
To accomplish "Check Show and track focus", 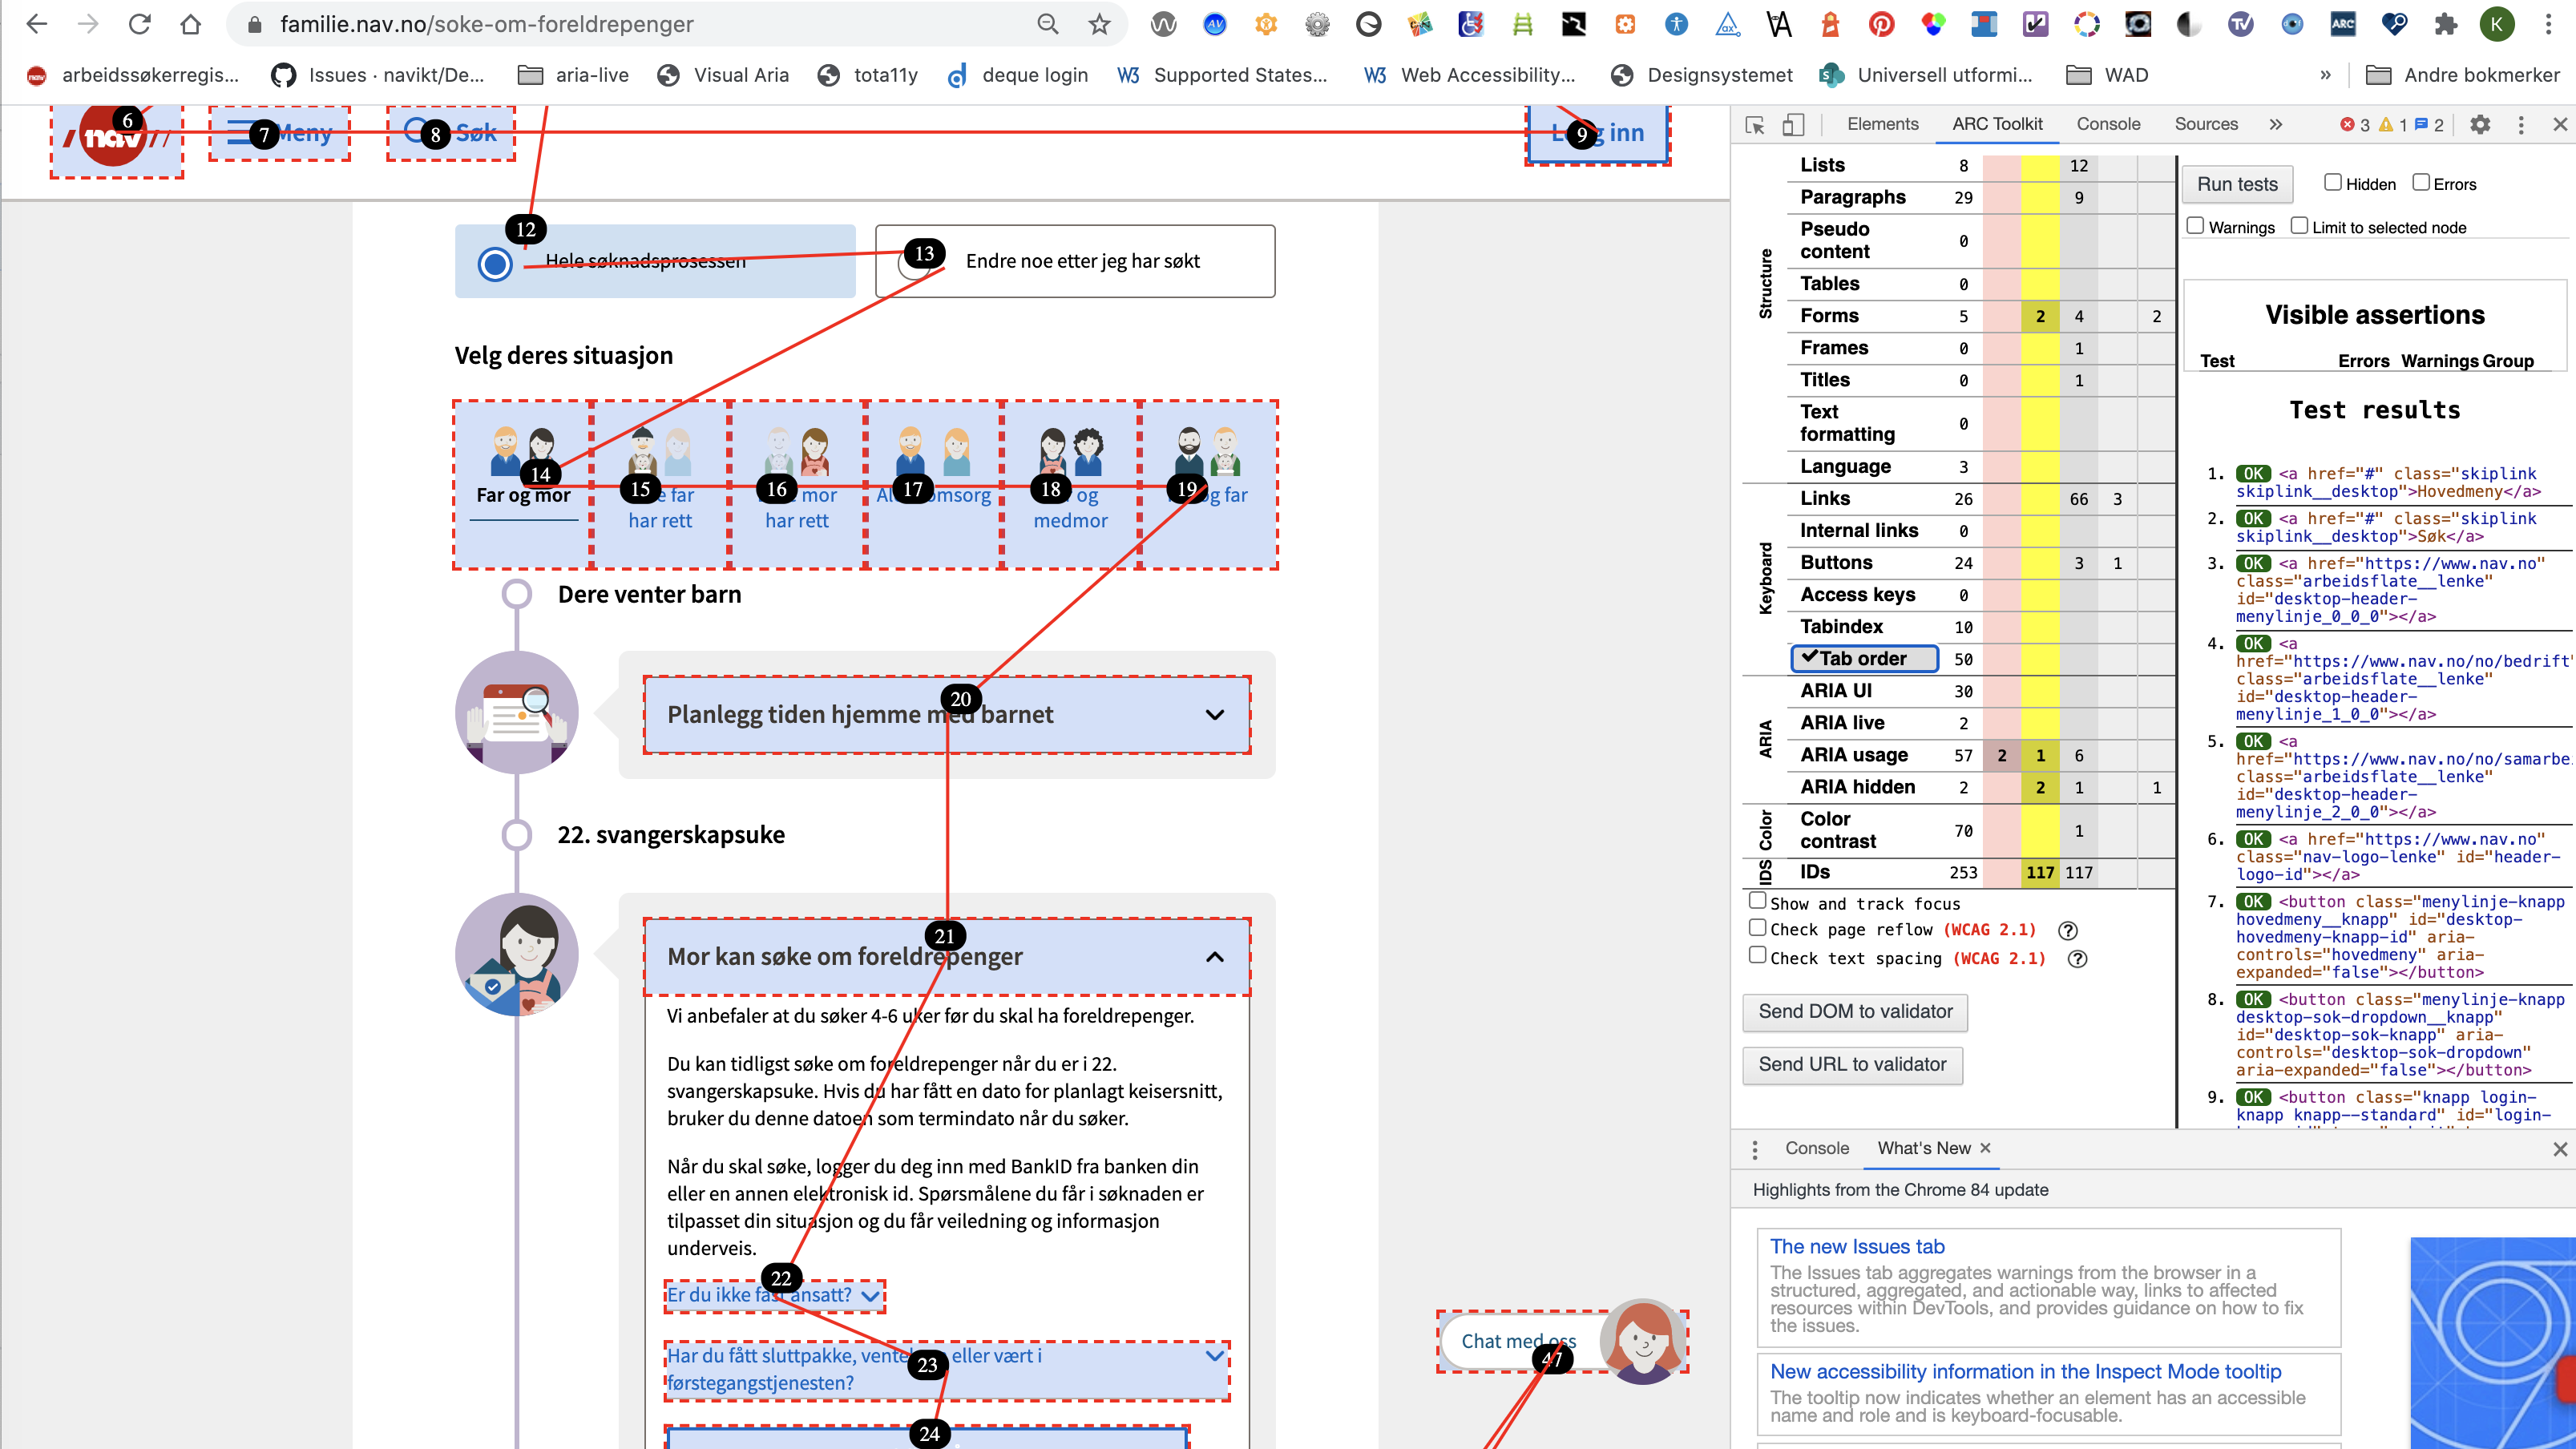I will click(1757, 901).
